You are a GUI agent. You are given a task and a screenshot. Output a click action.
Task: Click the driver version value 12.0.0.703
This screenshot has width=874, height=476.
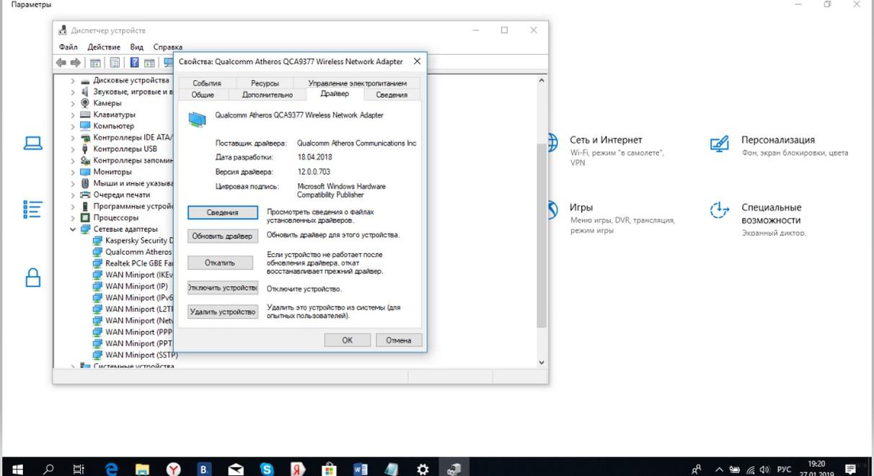point(314,172)
